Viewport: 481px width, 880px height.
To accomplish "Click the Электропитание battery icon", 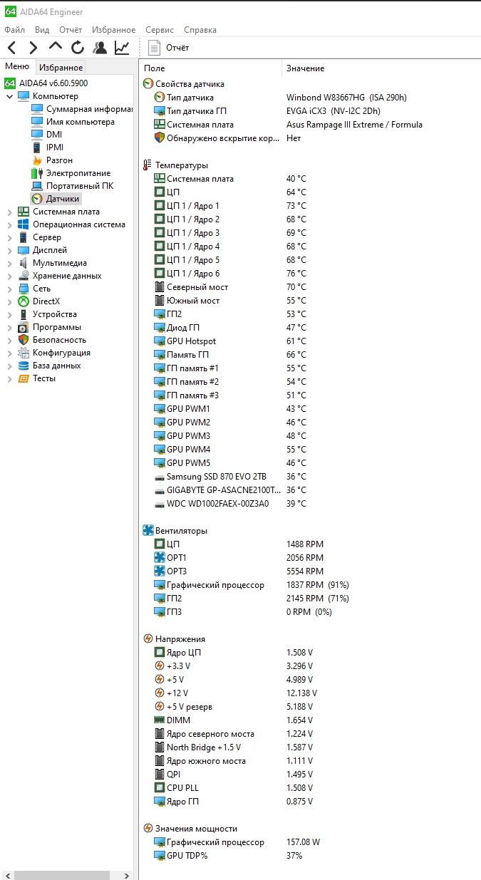I will [37, 173].
